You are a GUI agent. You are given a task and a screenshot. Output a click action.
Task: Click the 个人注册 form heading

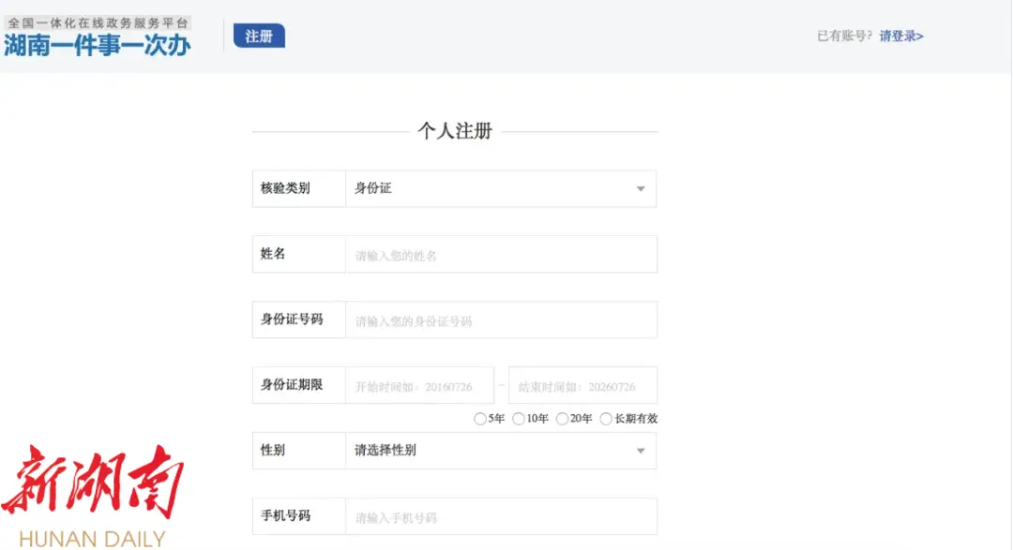click(455, 131)
